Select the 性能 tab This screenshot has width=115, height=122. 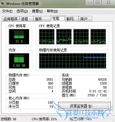point(58,18)
